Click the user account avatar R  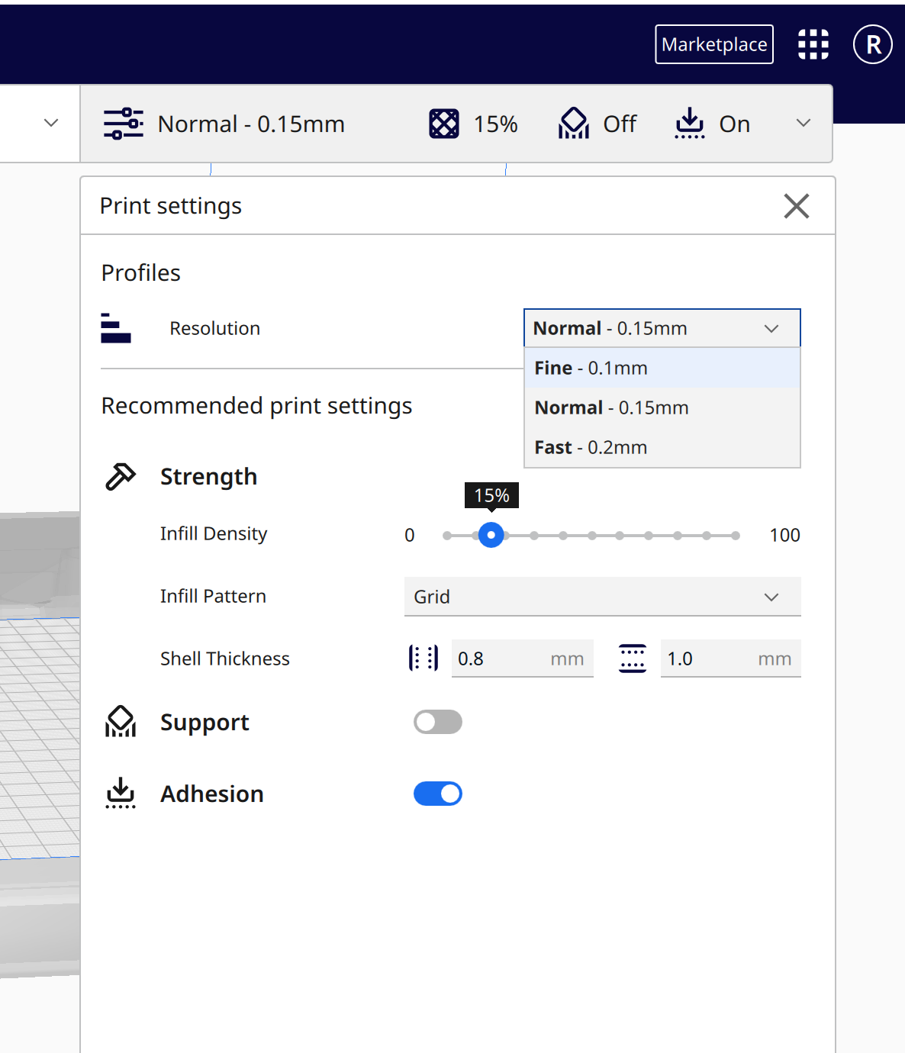(872, 44)
